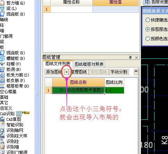
Task: Switch to the 图纸楼层对照表 tab
Action: (x=89, y=64)
